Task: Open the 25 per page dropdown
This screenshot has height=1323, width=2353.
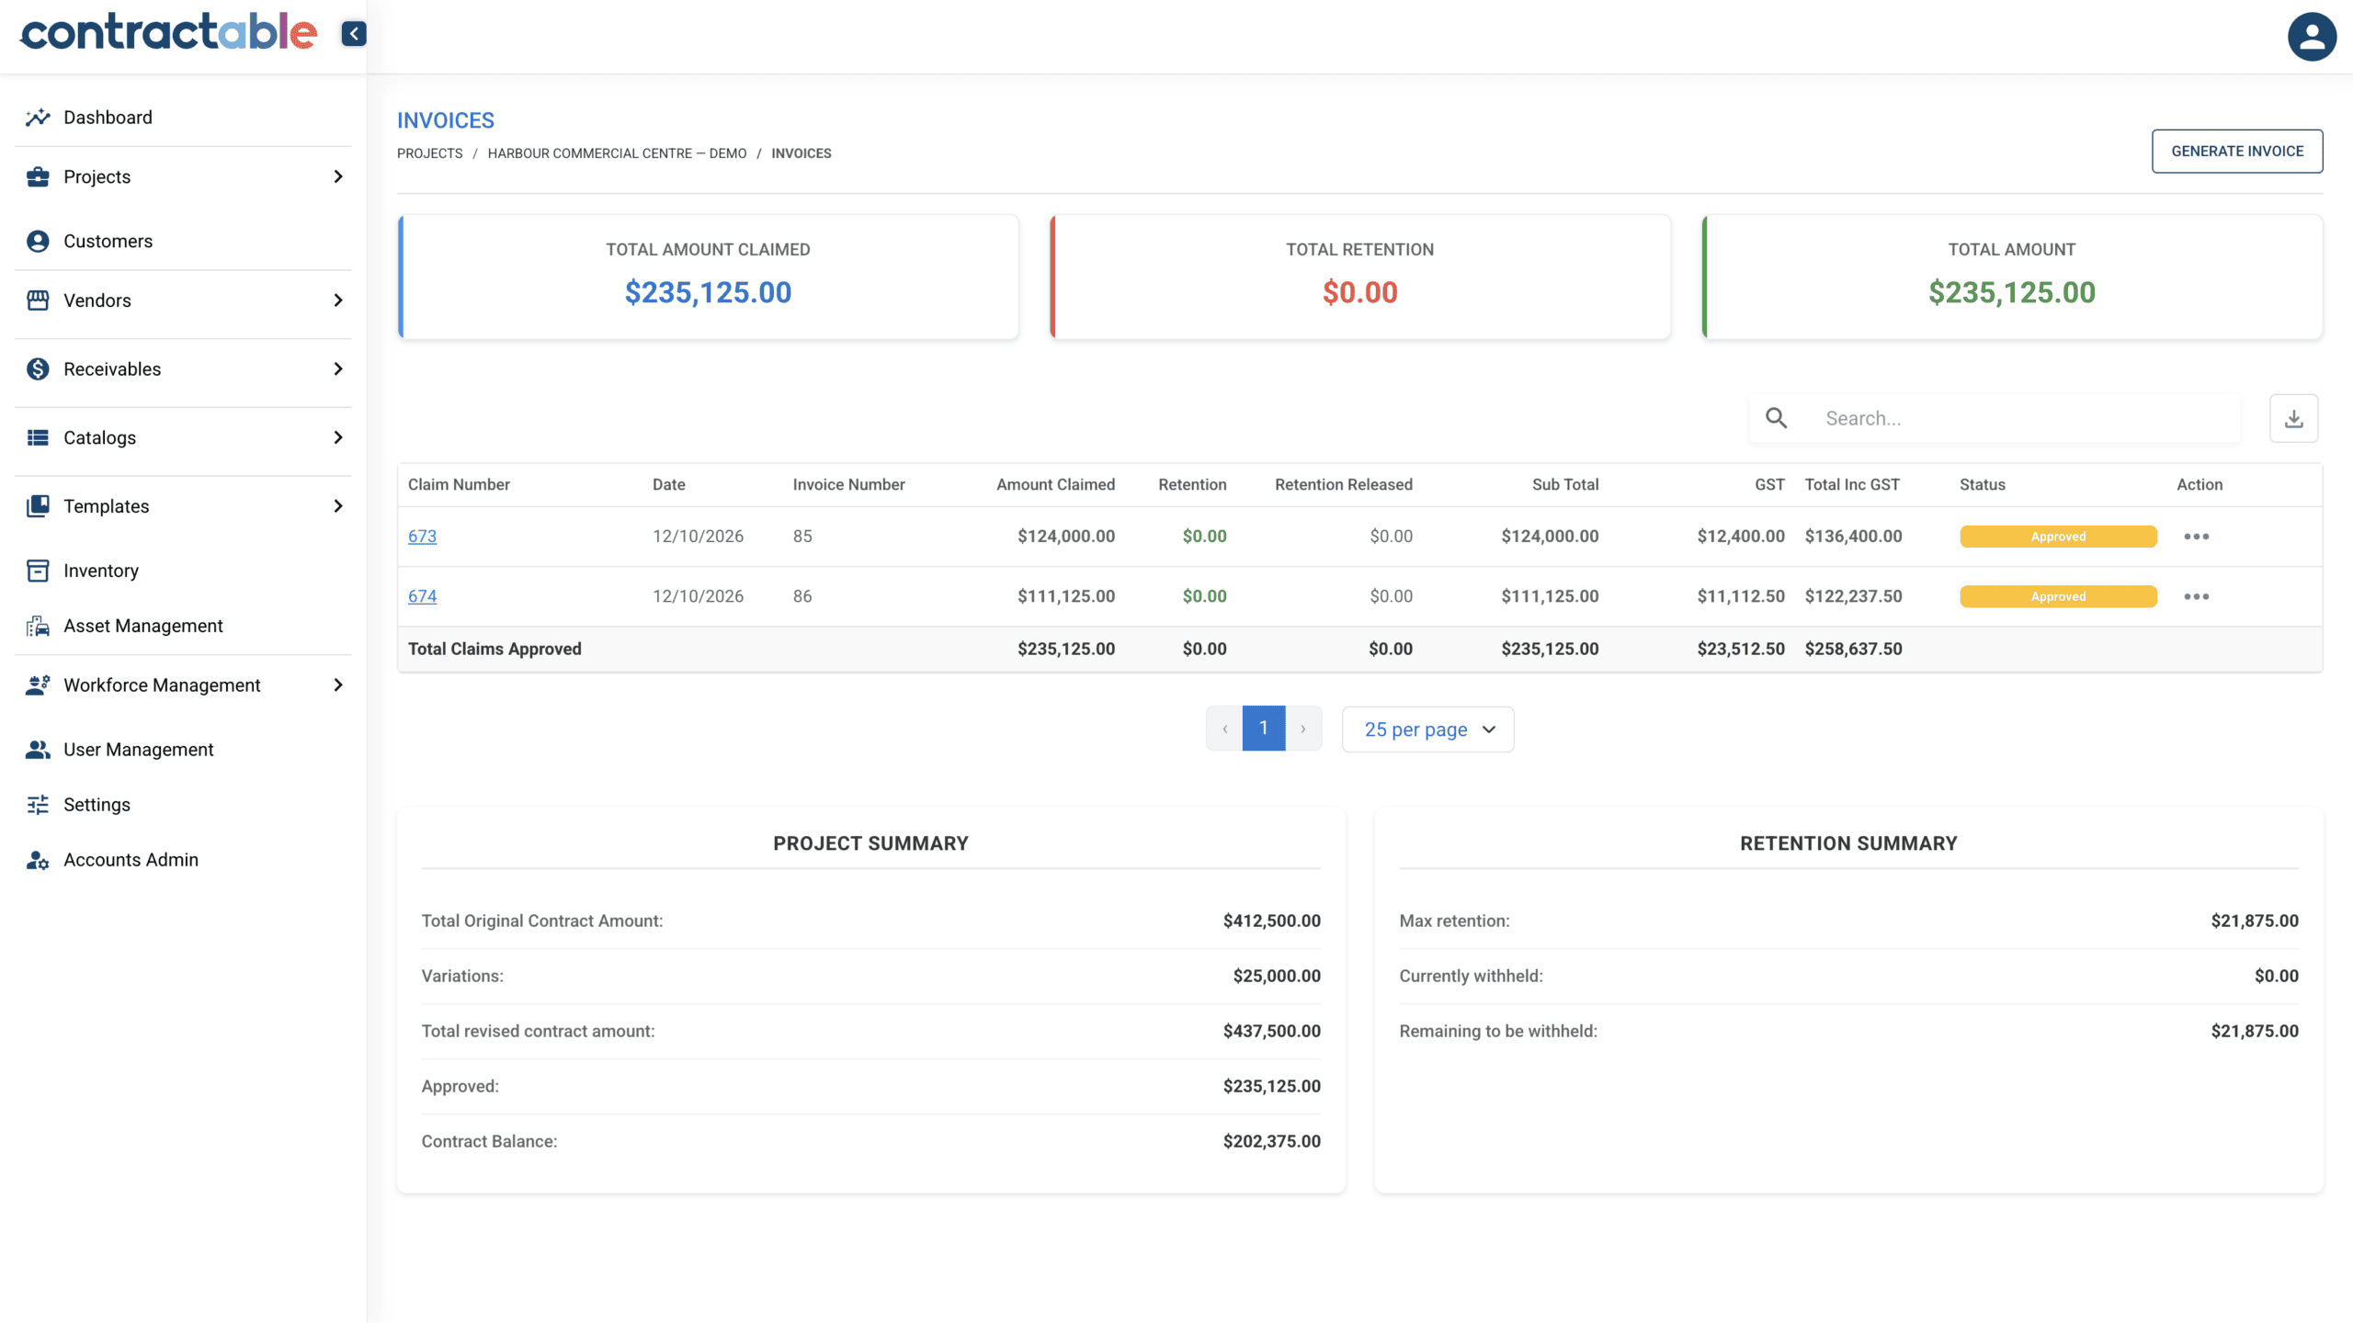Action: click(1427, 729)
